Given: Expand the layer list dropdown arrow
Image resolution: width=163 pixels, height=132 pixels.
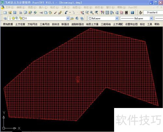Looking at the screenshot, I should pos(68,18).
